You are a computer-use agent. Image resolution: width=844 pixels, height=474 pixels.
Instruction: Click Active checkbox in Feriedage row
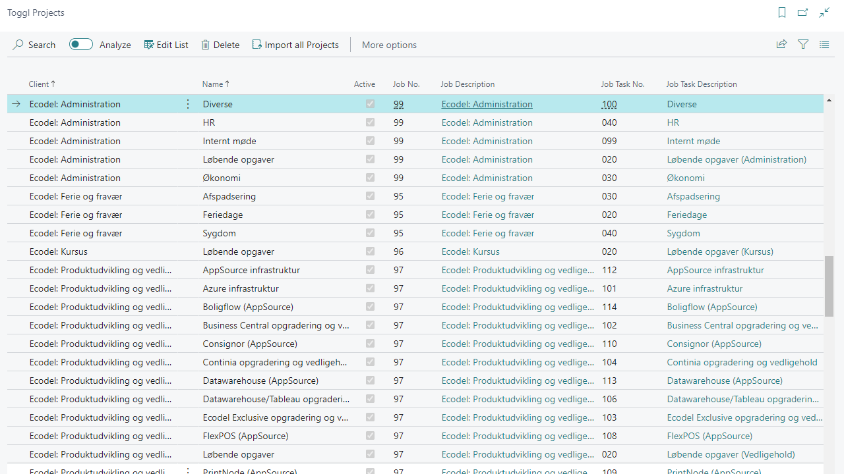(370, 215)
